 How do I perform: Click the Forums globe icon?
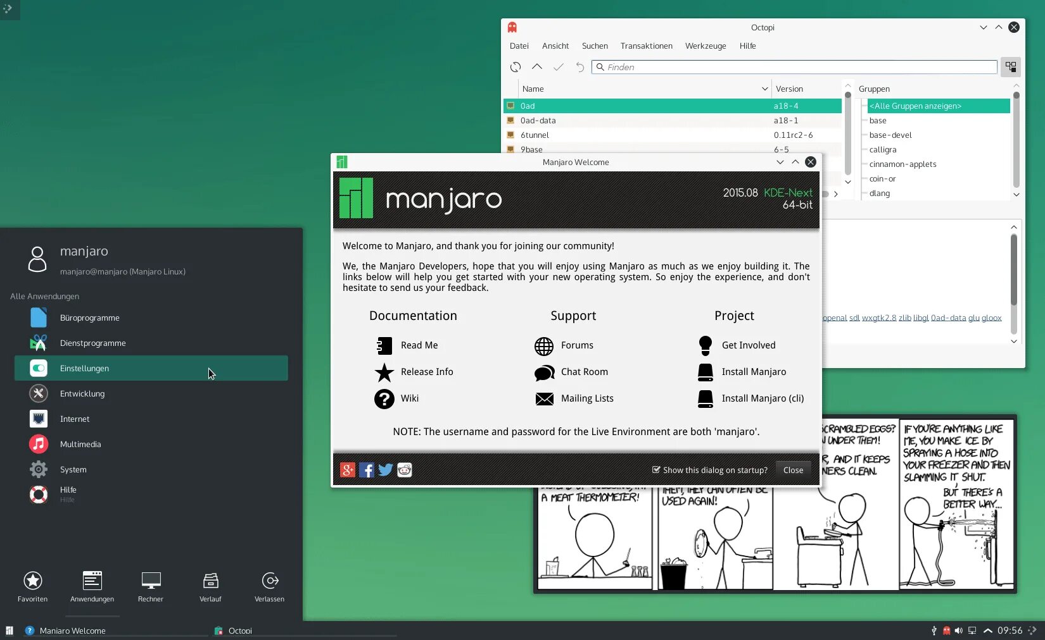[544, 346]
